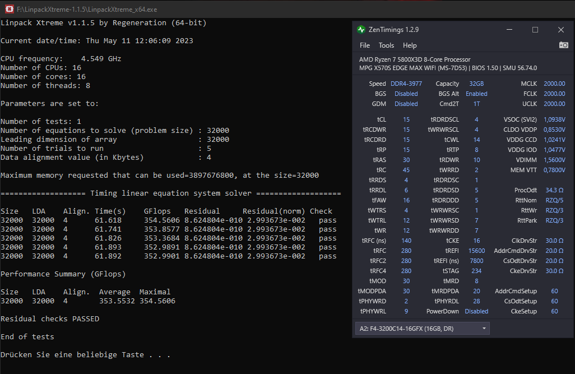
Task: Click the FCLK 2000.00 value
Action: point(554,94)
